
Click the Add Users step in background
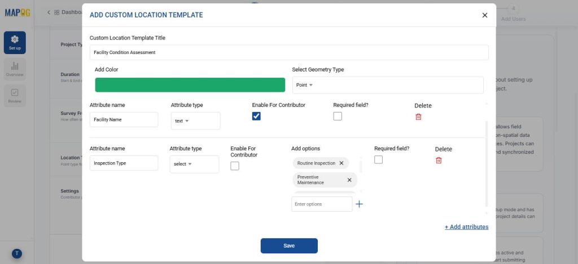pos(513,14)
